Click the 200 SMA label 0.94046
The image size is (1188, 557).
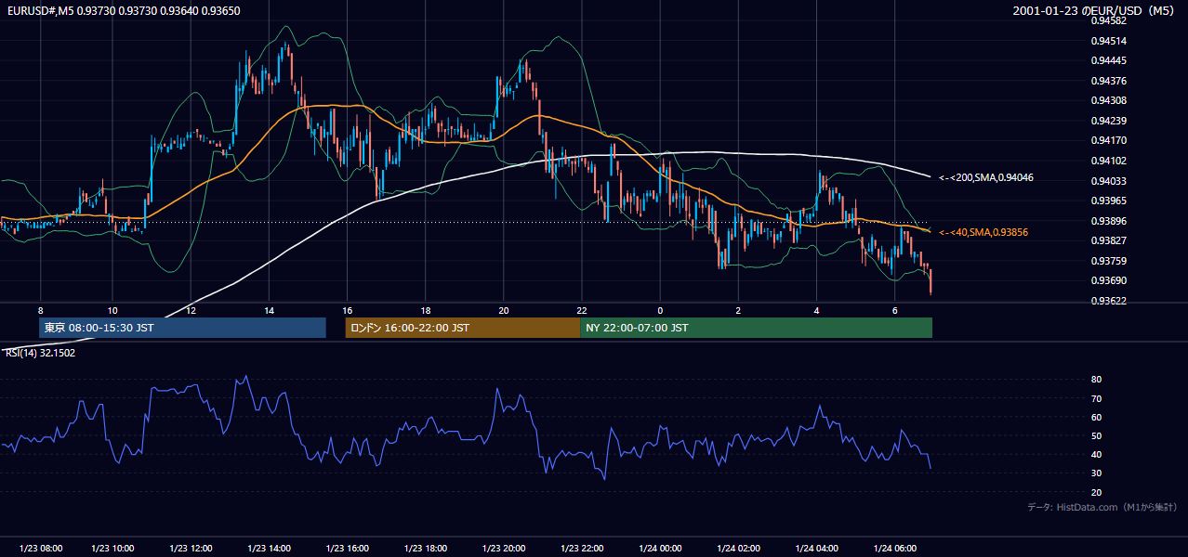tap(986, 177)
